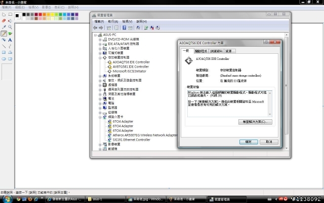Pick the red color swatch in Paint palette
The height and width of the screenshot is (203, 324).
40,15
